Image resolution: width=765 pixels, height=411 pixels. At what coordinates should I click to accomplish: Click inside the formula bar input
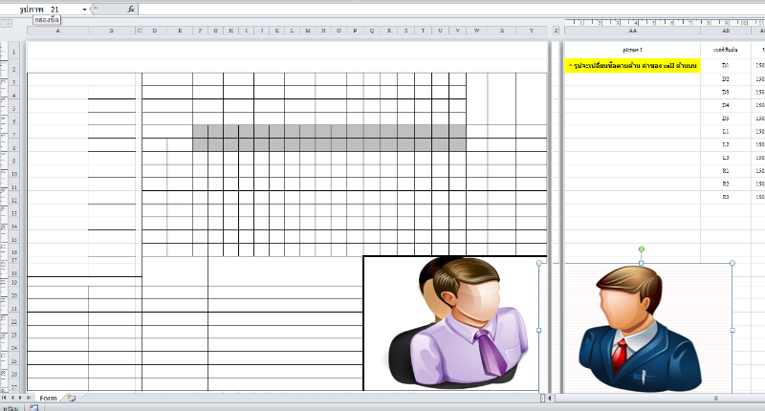451,10
